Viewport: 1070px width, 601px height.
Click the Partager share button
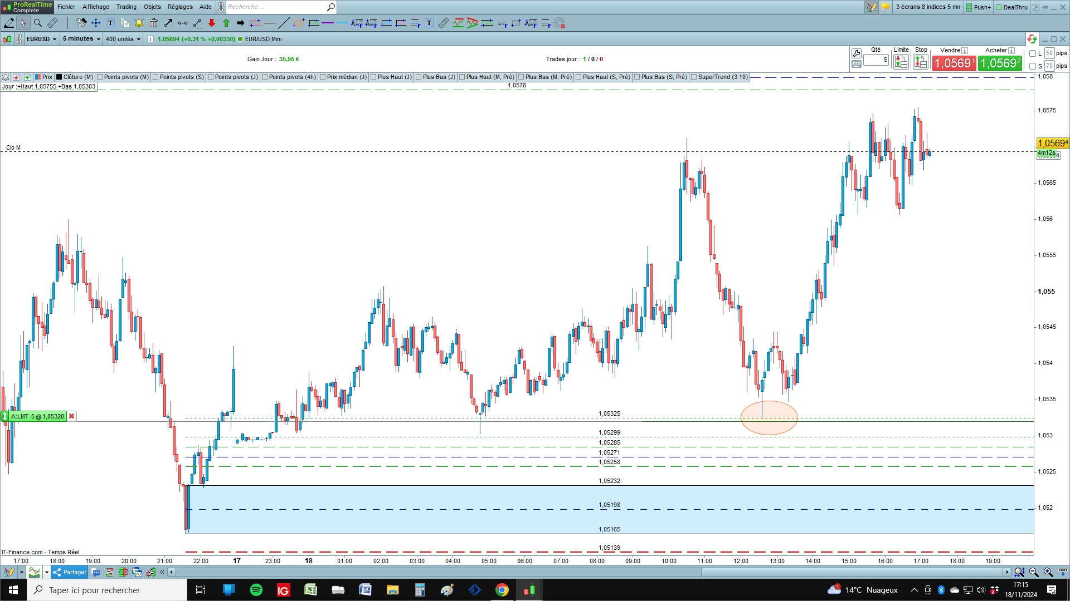click(x=70, y=572)
